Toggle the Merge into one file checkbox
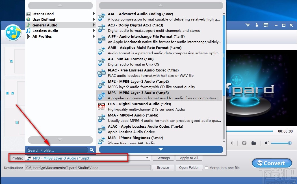Viewport: 297px width, 184px height. pyautogui.click(x=207, y=168)
